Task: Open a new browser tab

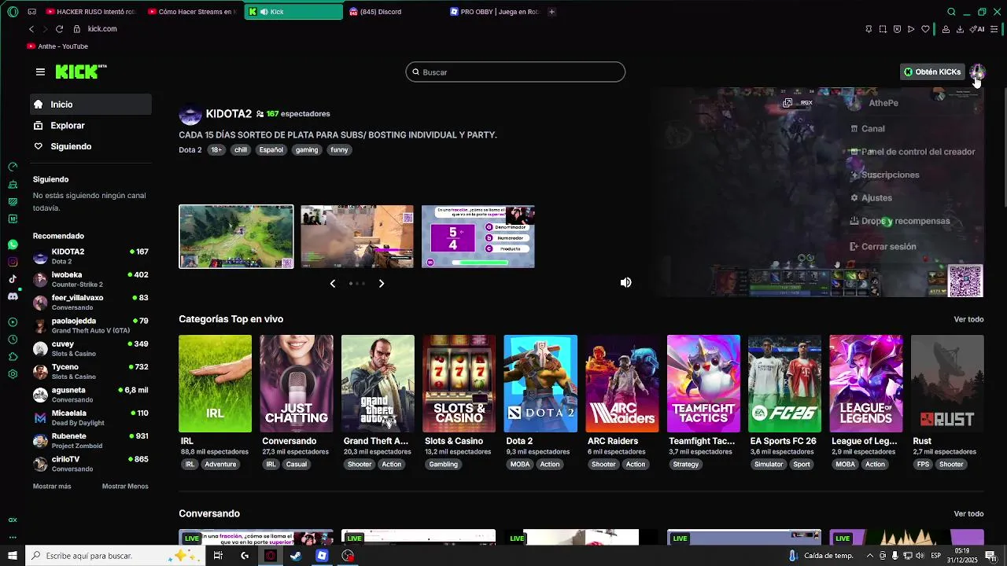Action: (x=551, y=12)
